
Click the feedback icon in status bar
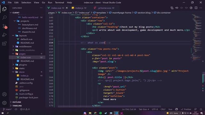(x=195, y=109)
